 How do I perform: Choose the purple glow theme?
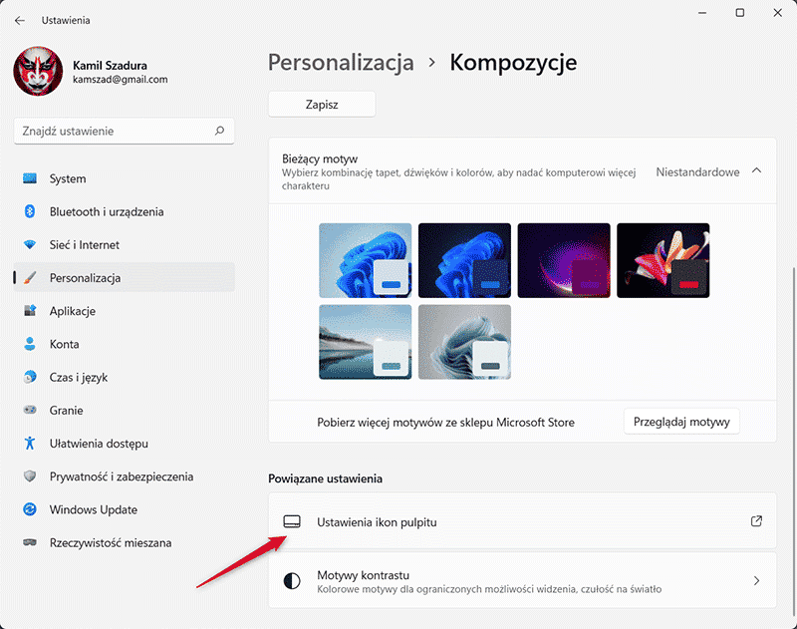[564, 260]
